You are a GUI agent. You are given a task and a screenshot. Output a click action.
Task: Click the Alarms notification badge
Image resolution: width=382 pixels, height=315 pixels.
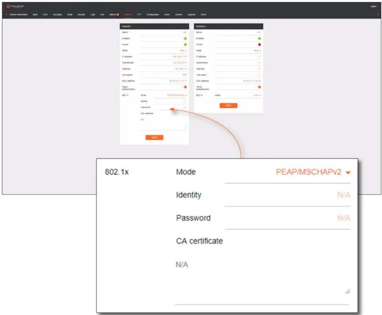(x=118, y=15)
